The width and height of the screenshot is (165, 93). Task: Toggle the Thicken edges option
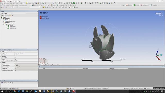(x=76, y=7)
